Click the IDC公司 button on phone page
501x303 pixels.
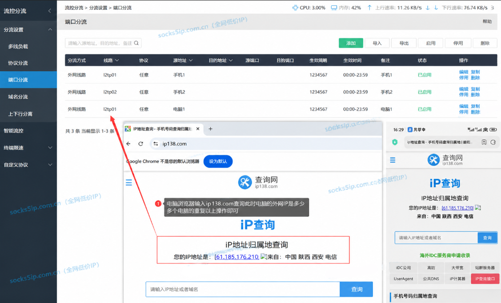coord(404,267)
